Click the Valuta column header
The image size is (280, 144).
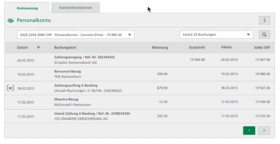[226, 47]
